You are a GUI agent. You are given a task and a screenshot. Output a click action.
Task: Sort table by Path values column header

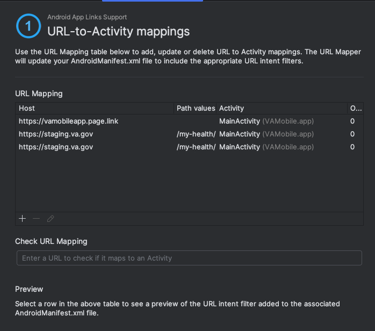196,109
